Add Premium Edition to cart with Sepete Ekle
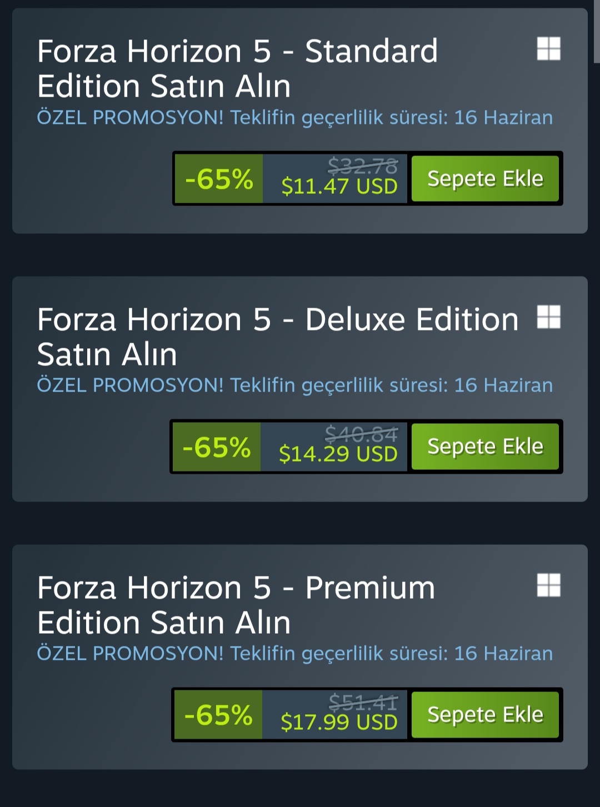This screenshot has width=600, height=807. [485, 715]
